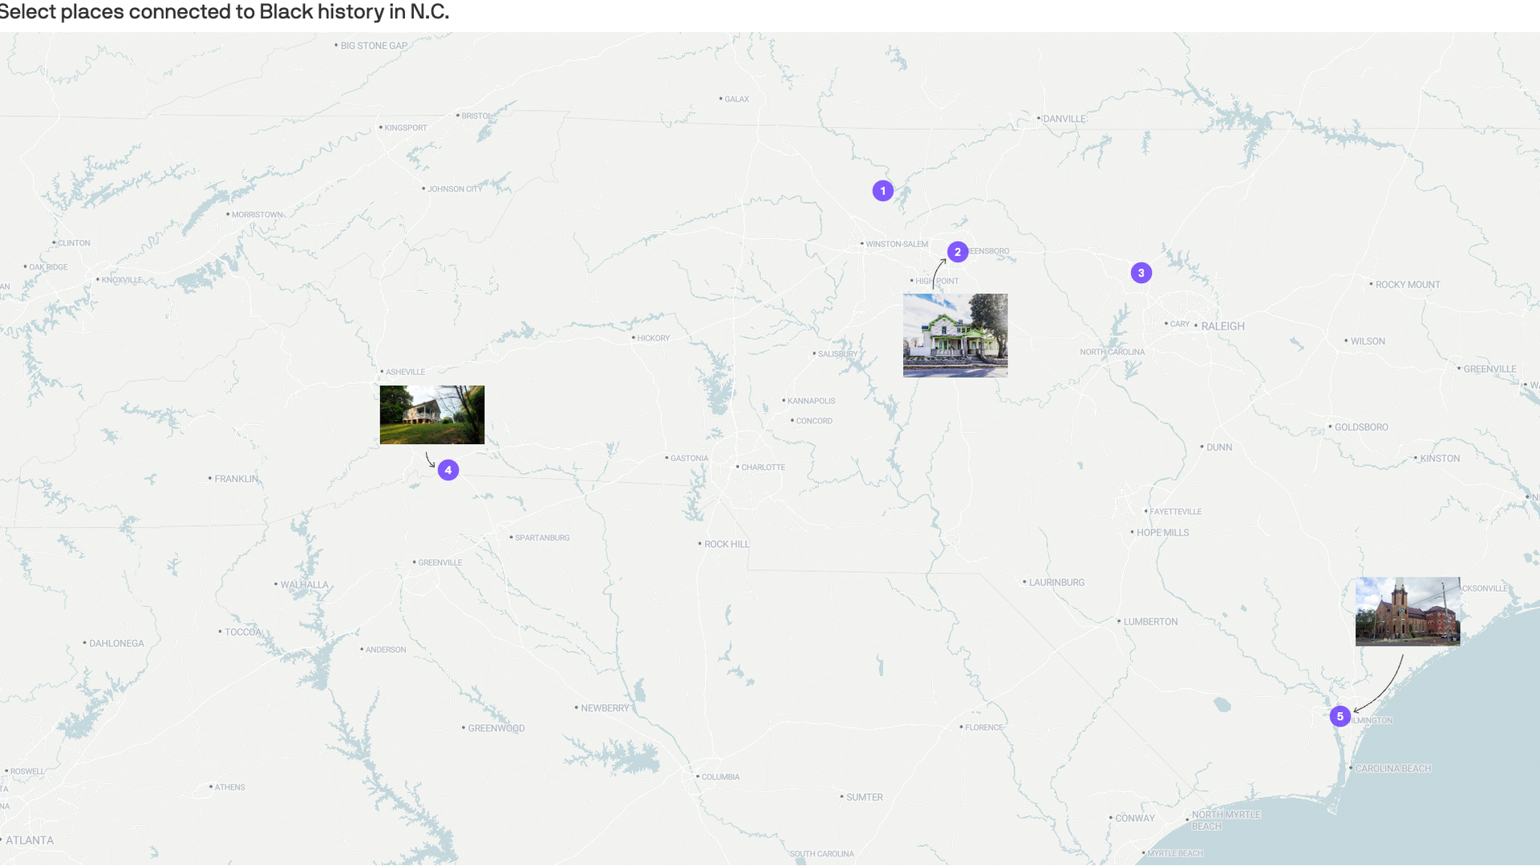Click the BIG STONE GAP label

pos(374,46)
